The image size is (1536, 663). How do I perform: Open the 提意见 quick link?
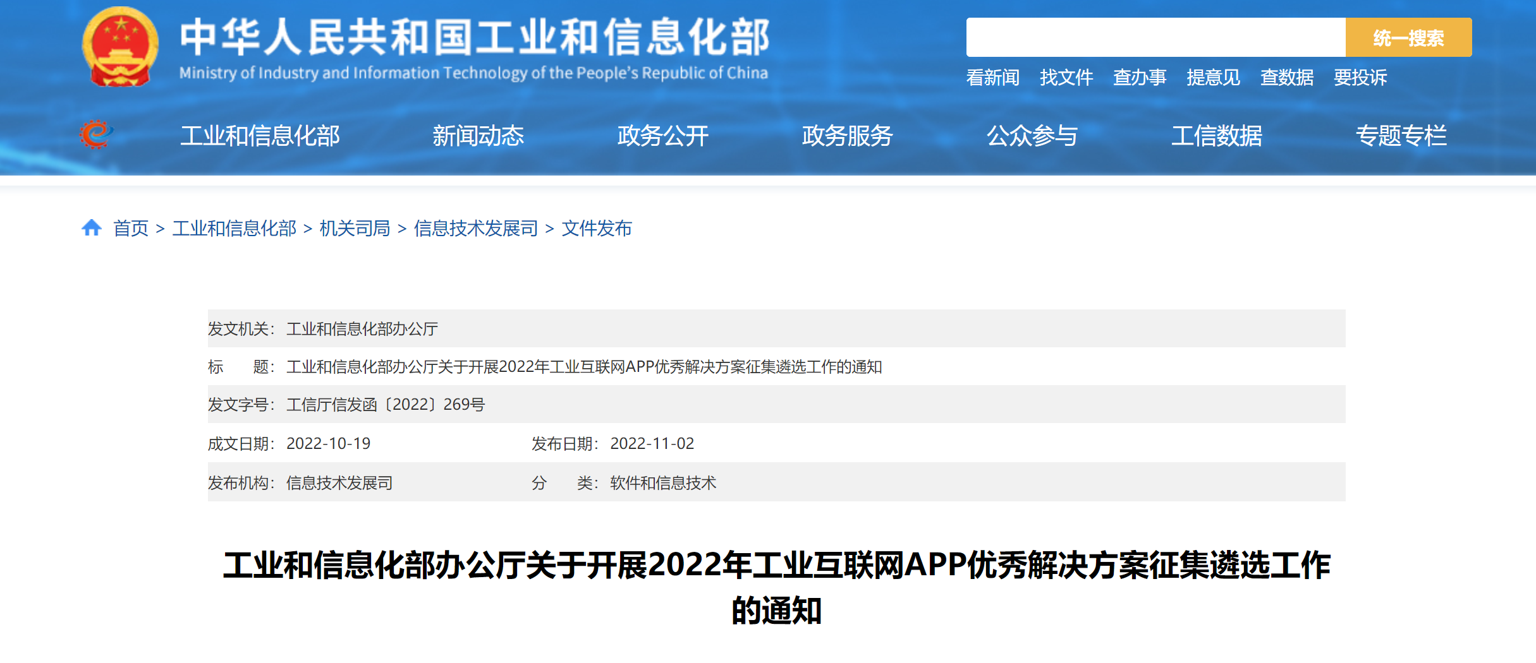click(x=1213, y=77)
